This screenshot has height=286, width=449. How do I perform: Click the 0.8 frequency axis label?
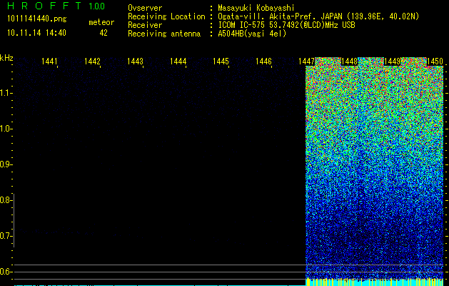(5, 200)
